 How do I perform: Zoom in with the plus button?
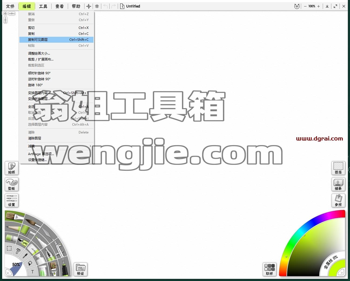point(318,6)
